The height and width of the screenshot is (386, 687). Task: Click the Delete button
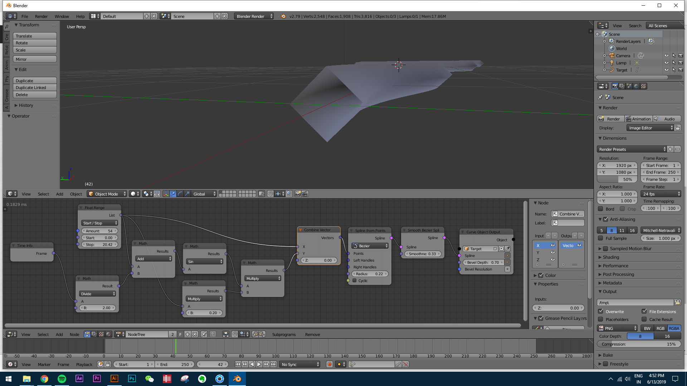[35, 95]
